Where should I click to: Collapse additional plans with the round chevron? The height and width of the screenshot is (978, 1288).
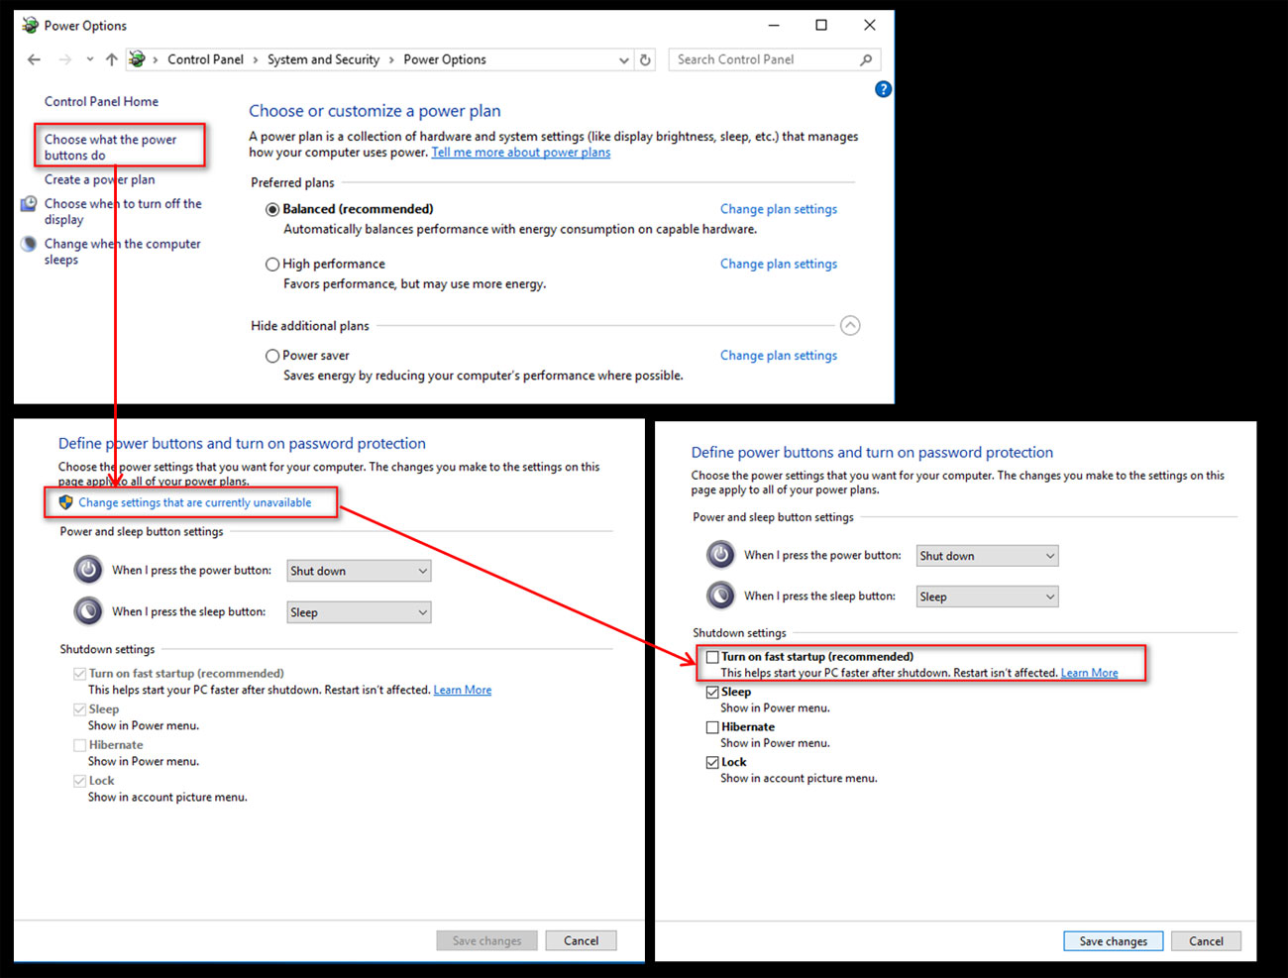point(850,325)
